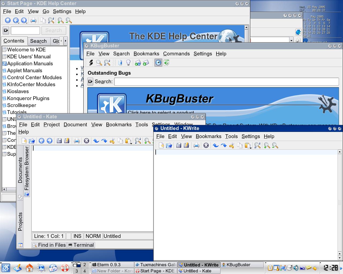
Task: Click the open file icon in KWrite
Action: coord(169,145)
